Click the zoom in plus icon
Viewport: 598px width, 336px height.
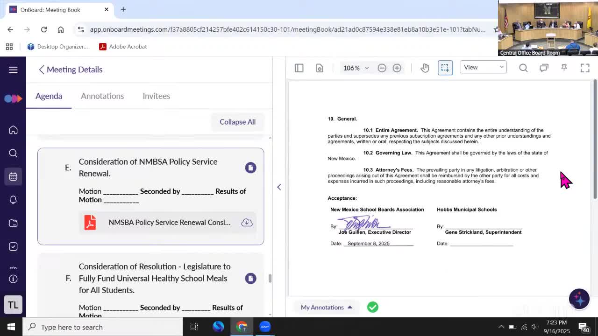397,68
